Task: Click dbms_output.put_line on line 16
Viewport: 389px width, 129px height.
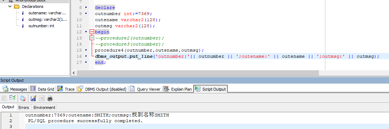Action: pyautogui.click(x=124, y=56)
